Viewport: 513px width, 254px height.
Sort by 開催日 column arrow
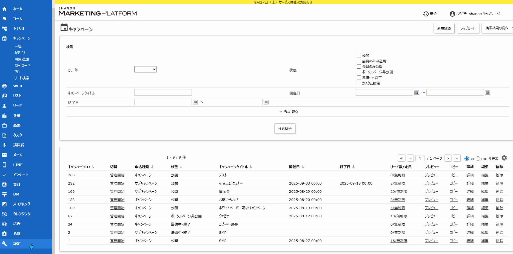click(x=303, y=167)
